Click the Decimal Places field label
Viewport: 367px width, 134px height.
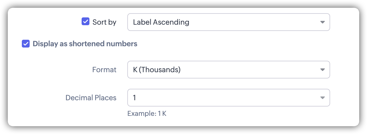(x=91, y=98)
